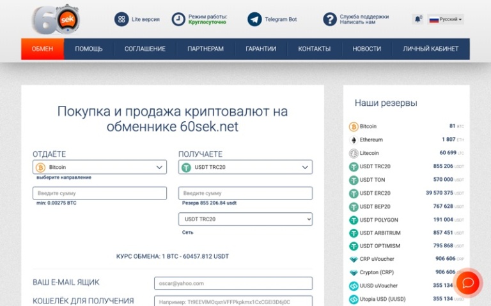Open the Telegram Bot paper-plane icon
The width and height of the screenshot is (491, 306).
(254, 19)
